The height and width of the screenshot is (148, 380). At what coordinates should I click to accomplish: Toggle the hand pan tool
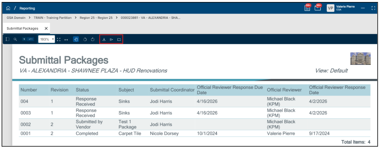76,40
